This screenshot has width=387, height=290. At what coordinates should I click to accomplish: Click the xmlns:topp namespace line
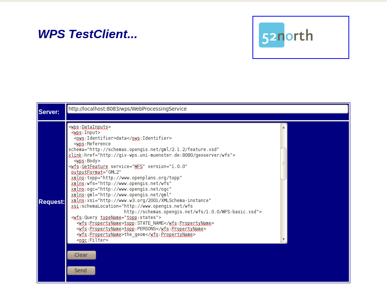(127, 178)
